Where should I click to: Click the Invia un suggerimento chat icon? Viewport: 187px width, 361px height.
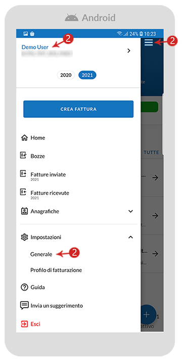point(24,306)
